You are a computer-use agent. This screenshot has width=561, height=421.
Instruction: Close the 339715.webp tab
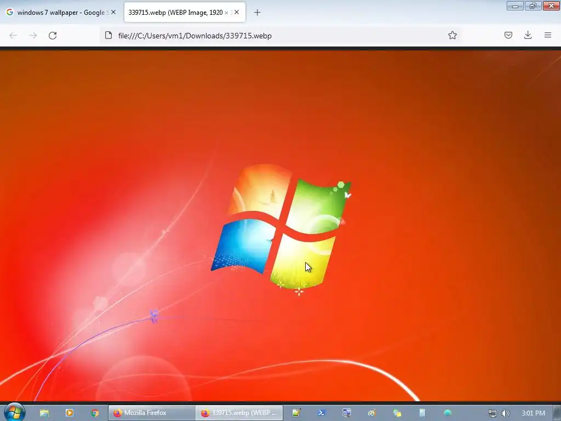click(237, 12)
